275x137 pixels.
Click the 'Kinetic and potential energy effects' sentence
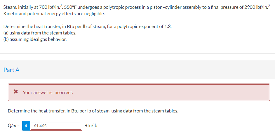[x=54, y=14]
